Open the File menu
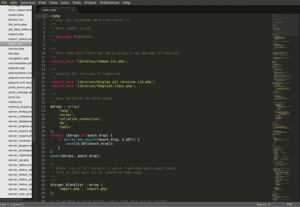Image resolution: width=300 pixels, height=207 pixels. 4,2
